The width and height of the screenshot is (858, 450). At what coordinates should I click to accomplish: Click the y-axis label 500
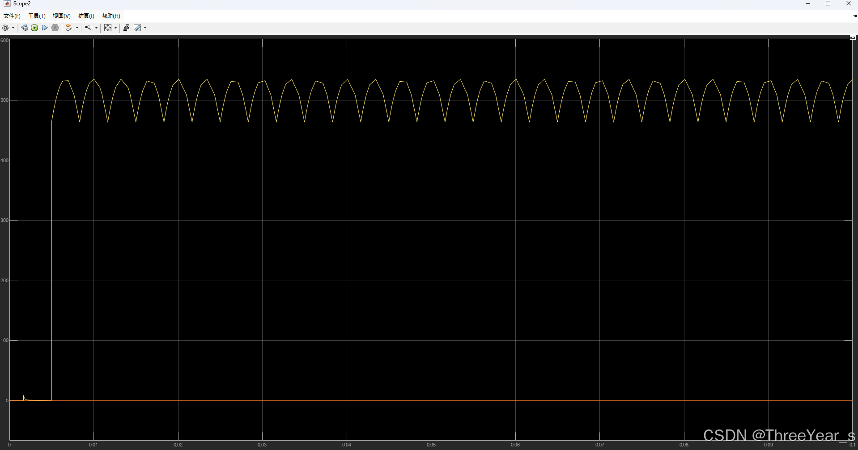point(4,100)
